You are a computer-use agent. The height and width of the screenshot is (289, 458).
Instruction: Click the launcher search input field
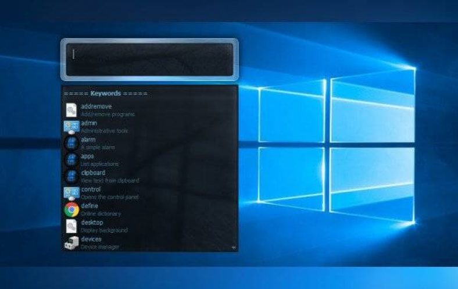point(149,60)
